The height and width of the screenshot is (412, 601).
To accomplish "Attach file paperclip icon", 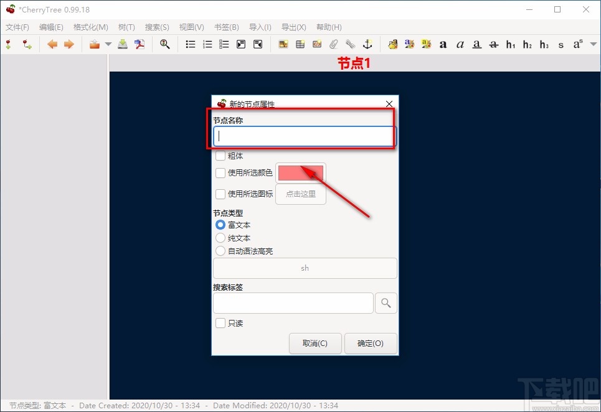I will (x=334, y=44).
